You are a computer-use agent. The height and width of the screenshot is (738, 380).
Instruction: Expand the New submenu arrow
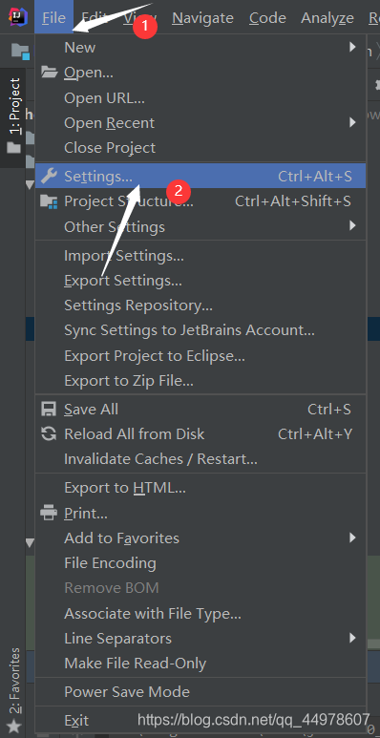(x=352, y=47)
